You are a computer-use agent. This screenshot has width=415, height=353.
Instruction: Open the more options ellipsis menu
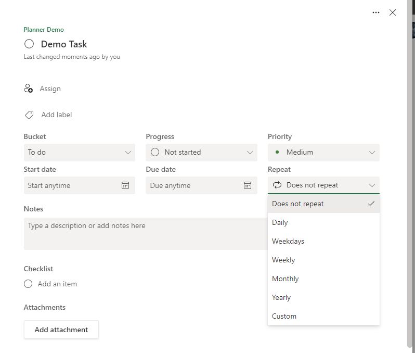(x=376, y=12)
